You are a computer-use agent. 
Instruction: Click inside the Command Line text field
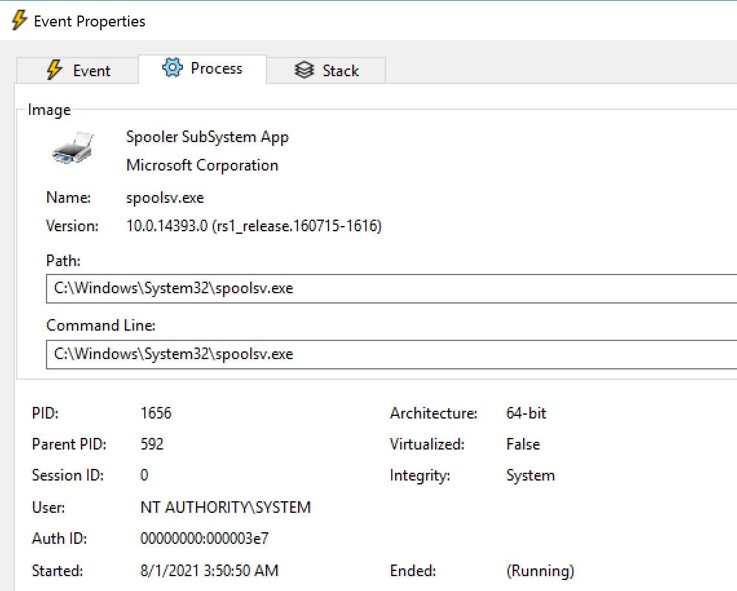[x=388, y=354]
